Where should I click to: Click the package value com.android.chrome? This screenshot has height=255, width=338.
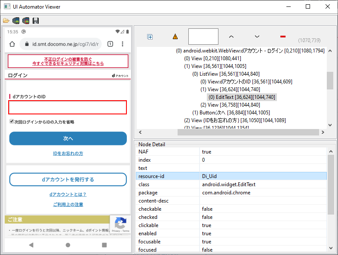(x=226, y=193)
